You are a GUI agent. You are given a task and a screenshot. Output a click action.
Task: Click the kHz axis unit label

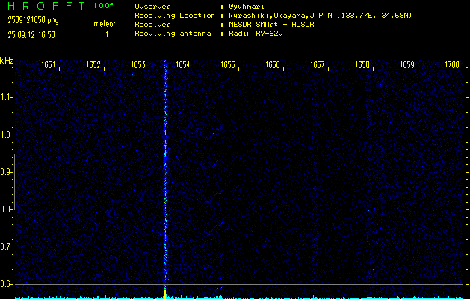tap(7, 61)
